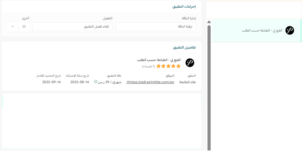The height and width of the screenshot is (151, 302).
Task: Click the إلغاء تفعيل التطبيق button
Action: point(72,27)
